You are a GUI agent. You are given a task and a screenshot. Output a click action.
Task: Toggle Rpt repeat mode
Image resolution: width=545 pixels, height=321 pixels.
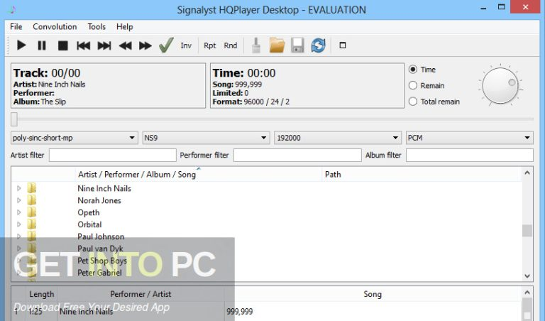click(x=209, y=45)
